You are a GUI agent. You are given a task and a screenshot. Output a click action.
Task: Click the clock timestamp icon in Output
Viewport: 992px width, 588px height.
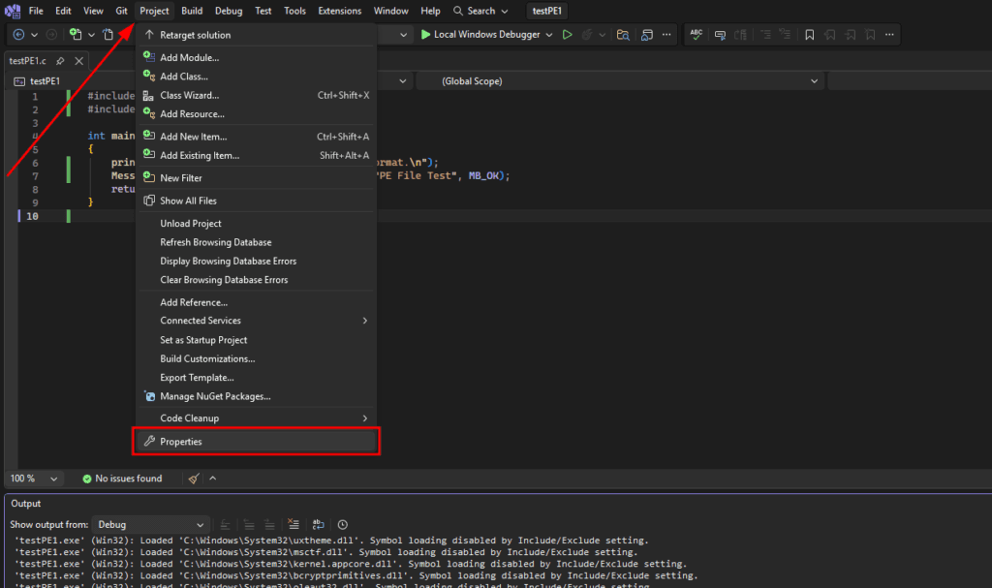tap(343, 524)
